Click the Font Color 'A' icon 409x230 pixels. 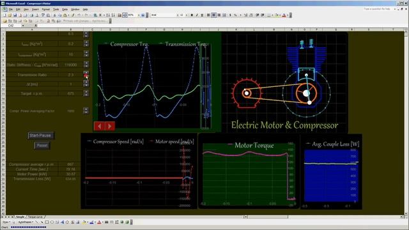pyautogui.click(x=284, y=15)
